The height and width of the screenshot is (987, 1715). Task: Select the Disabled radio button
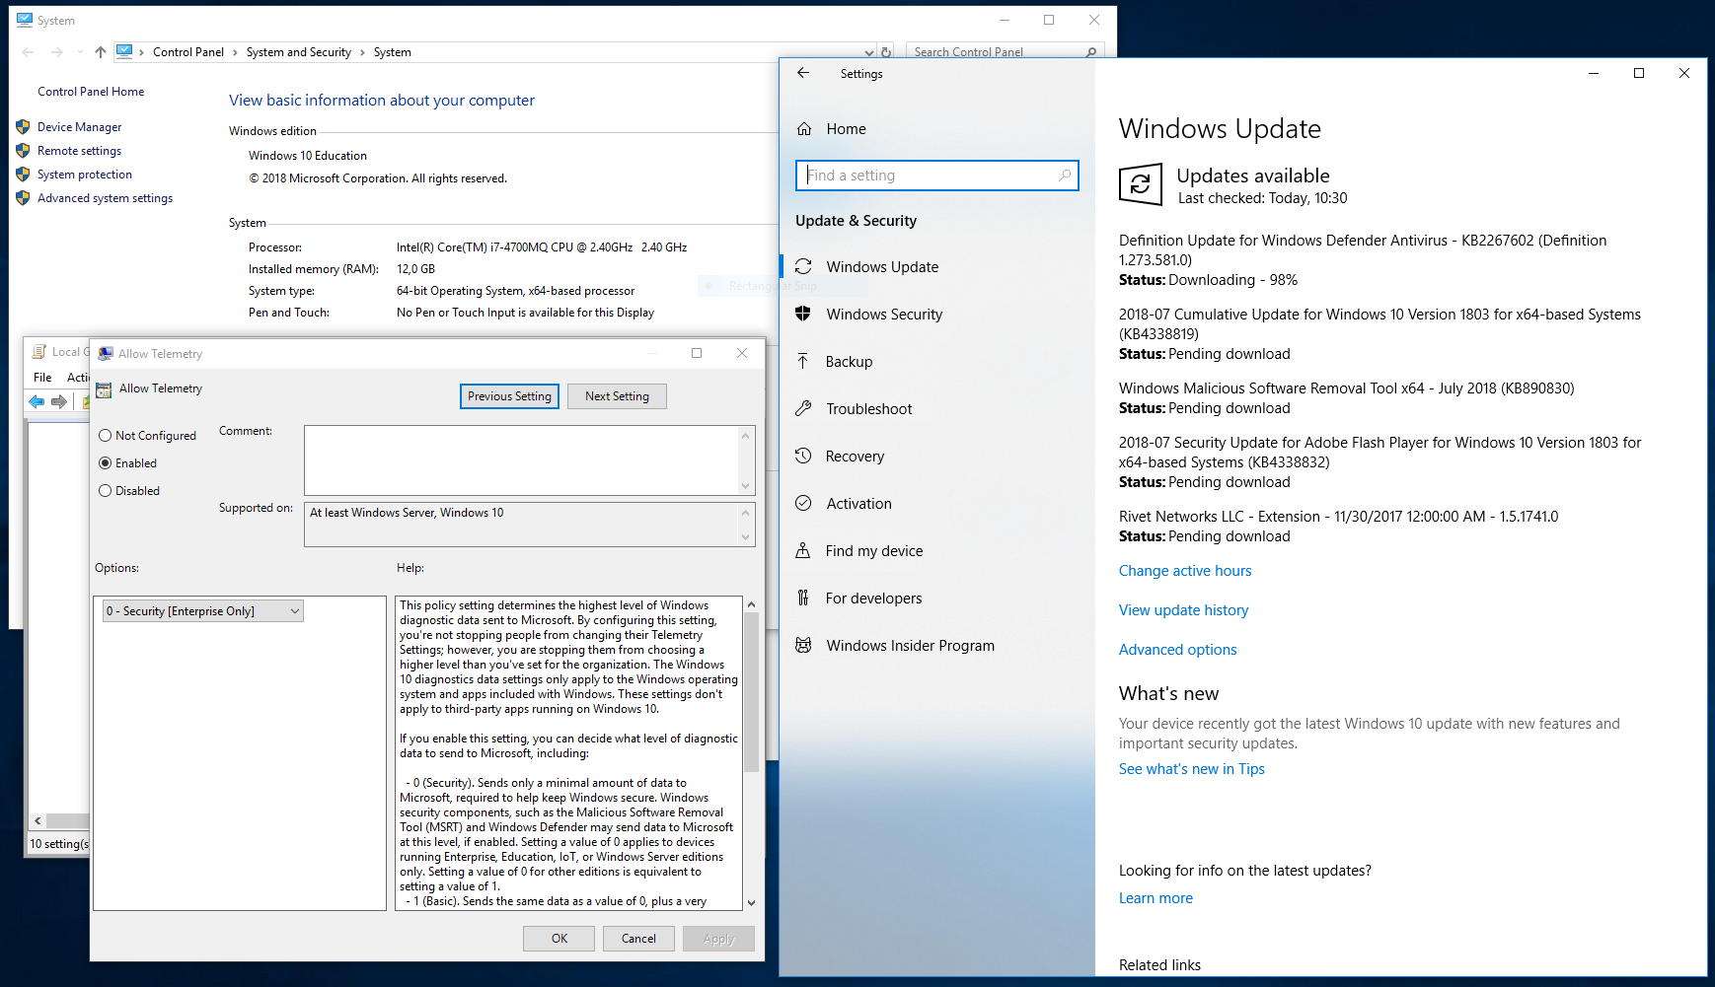tap(105, 491)
